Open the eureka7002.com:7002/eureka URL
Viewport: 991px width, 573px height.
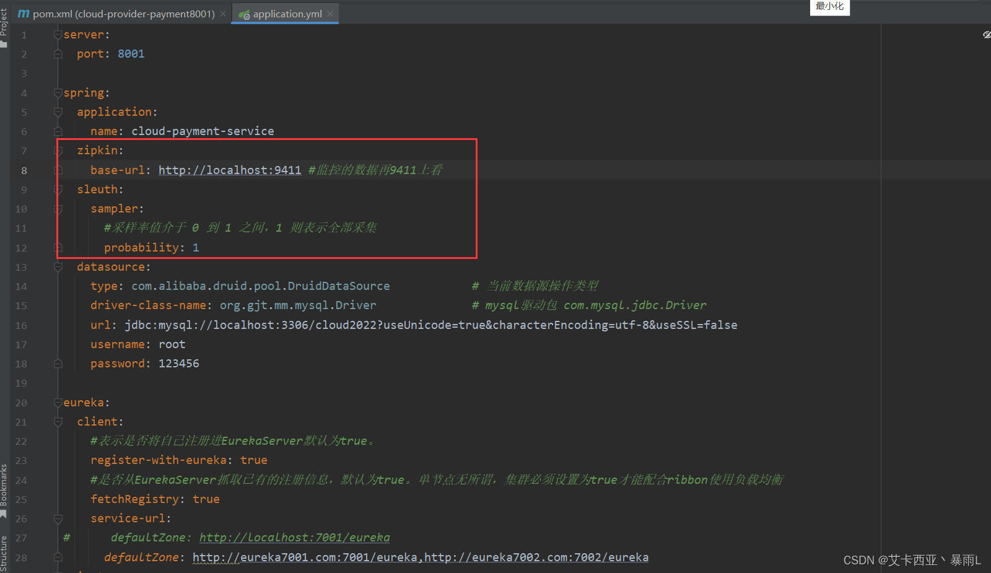pyautogui.click(x=536, y=558)
